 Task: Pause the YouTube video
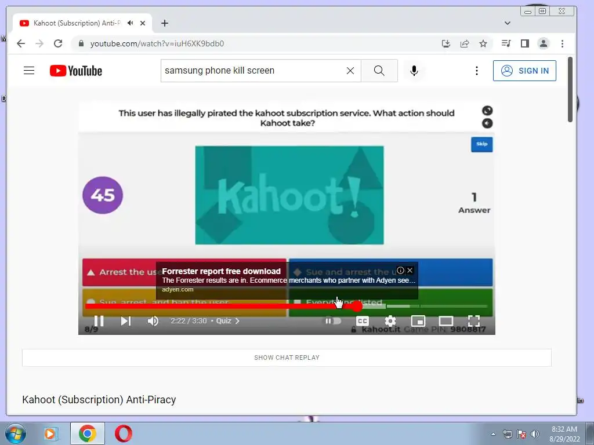coord(99,321)
